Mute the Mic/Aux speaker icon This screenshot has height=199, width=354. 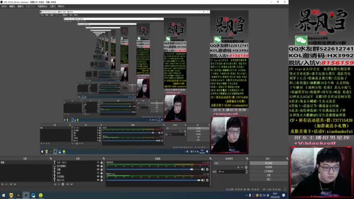click(203, 180)
